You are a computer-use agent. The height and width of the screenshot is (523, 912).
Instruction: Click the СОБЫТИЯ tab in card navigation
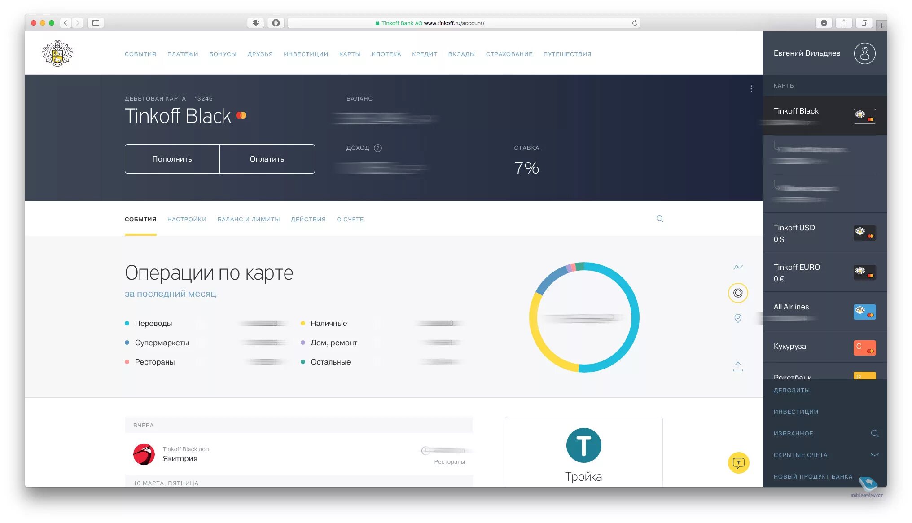click(141, 219)
